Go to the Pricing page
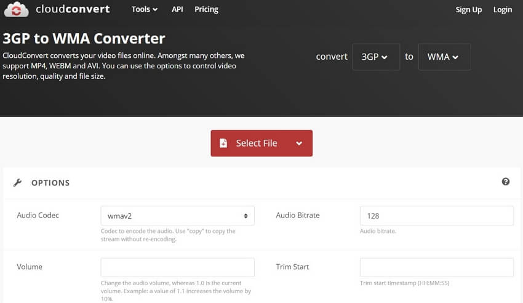 tap(206, 9)
